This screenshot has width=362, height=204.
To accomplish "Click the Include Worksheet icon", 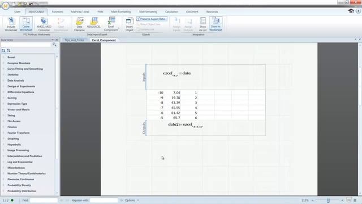I will [x=11, y=24].
